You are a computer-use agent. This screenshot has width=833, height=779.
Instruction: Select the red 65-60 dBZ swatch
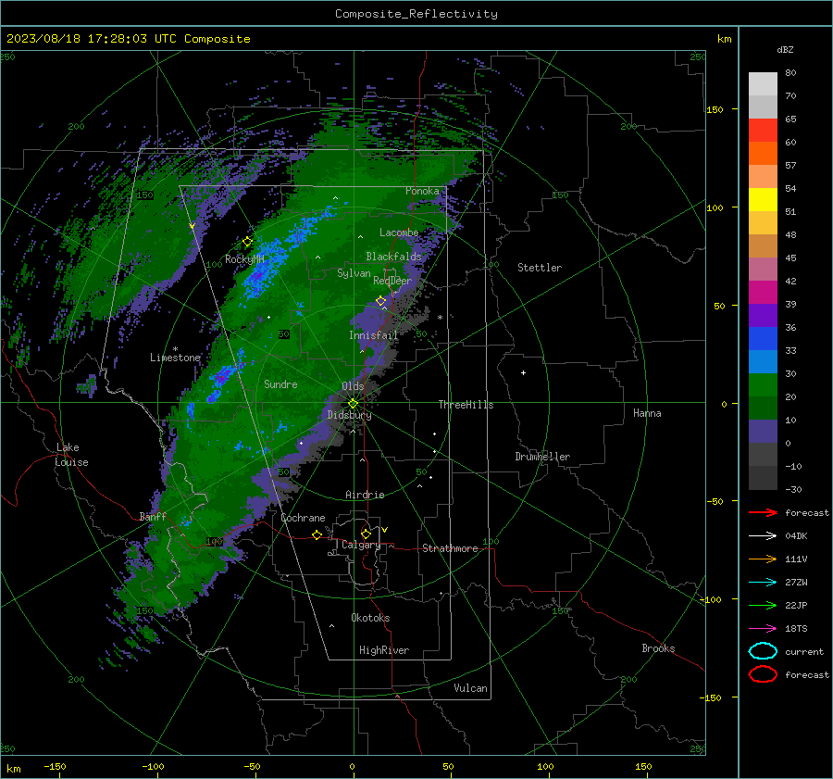763,131
